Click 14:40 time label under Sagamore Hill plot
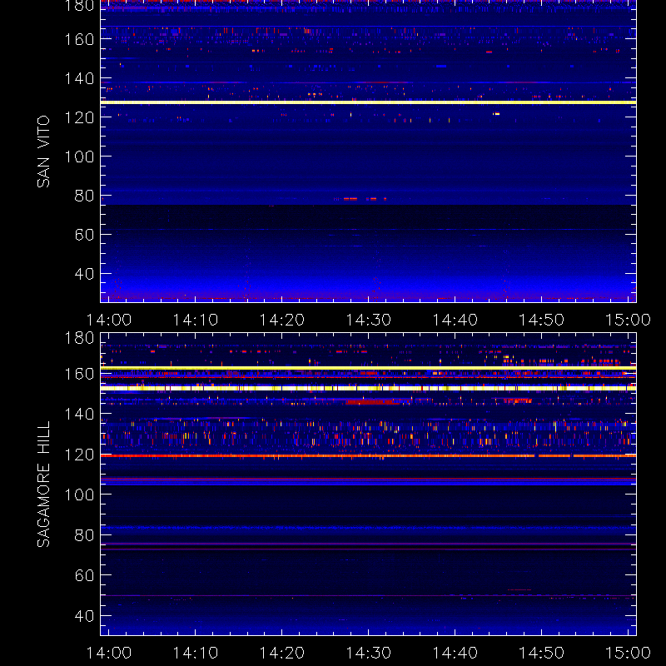Viewport: 666px width, 666px height. click(x=455, y=653)
